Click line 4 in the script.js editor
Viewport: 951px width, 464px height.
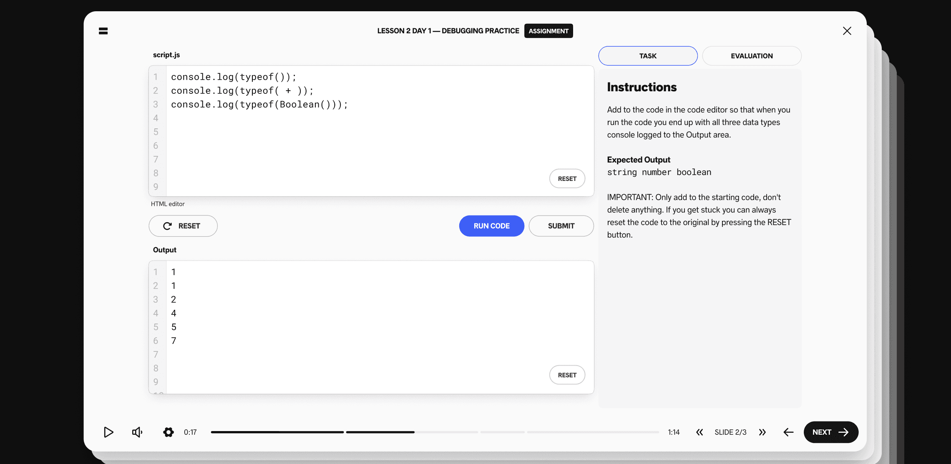(x=292, y=118)
